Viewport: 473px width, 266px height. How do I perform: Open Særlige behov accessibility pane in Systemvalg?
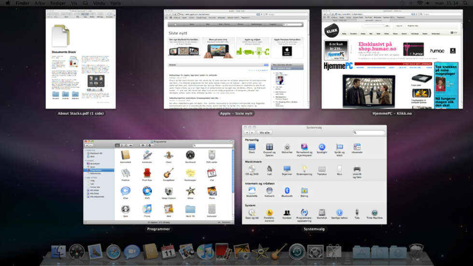point(339,214)
